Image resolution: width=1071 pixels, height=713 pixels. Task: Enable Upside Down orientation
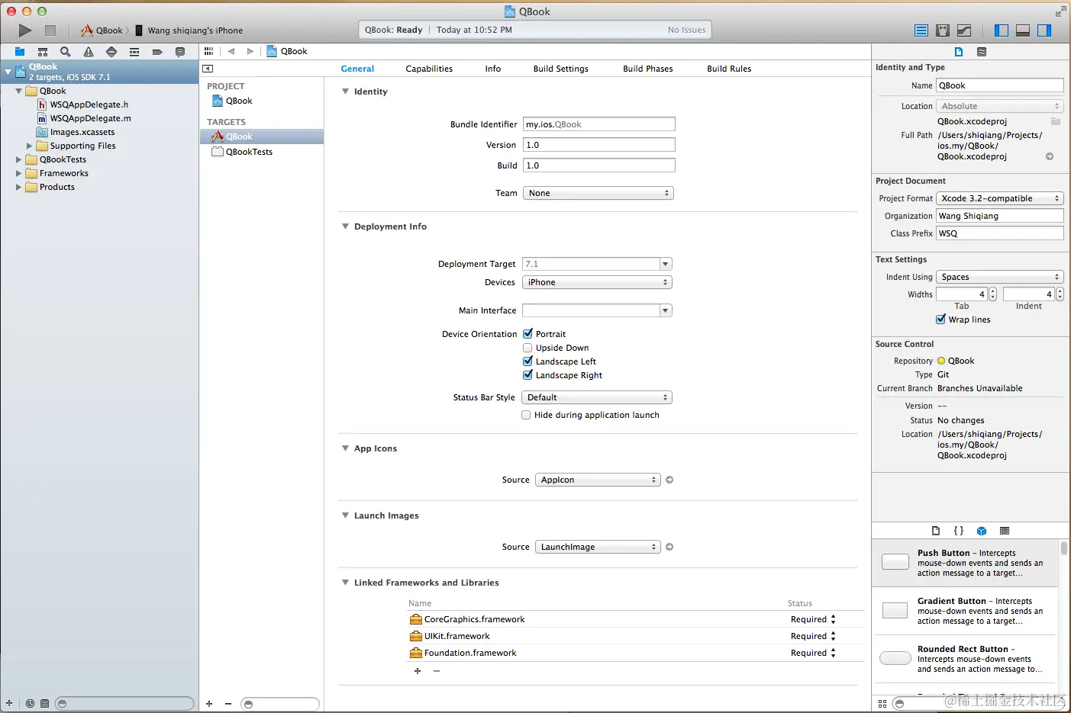click(x=527, y=348)
